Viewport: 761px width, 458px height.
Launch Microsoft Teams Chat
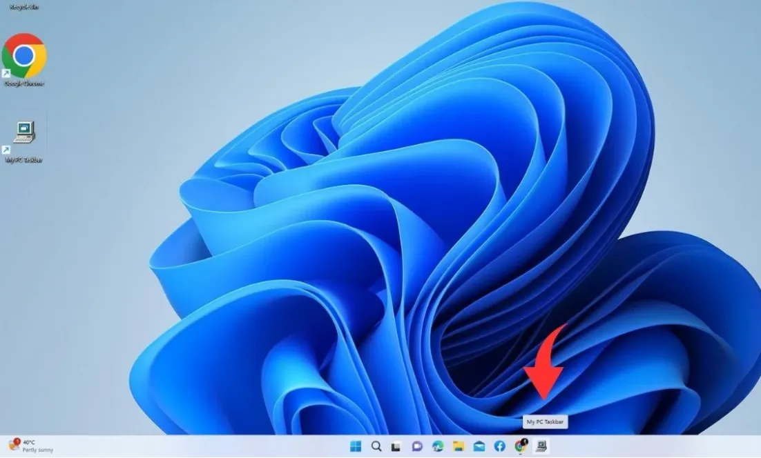[415, 446]
